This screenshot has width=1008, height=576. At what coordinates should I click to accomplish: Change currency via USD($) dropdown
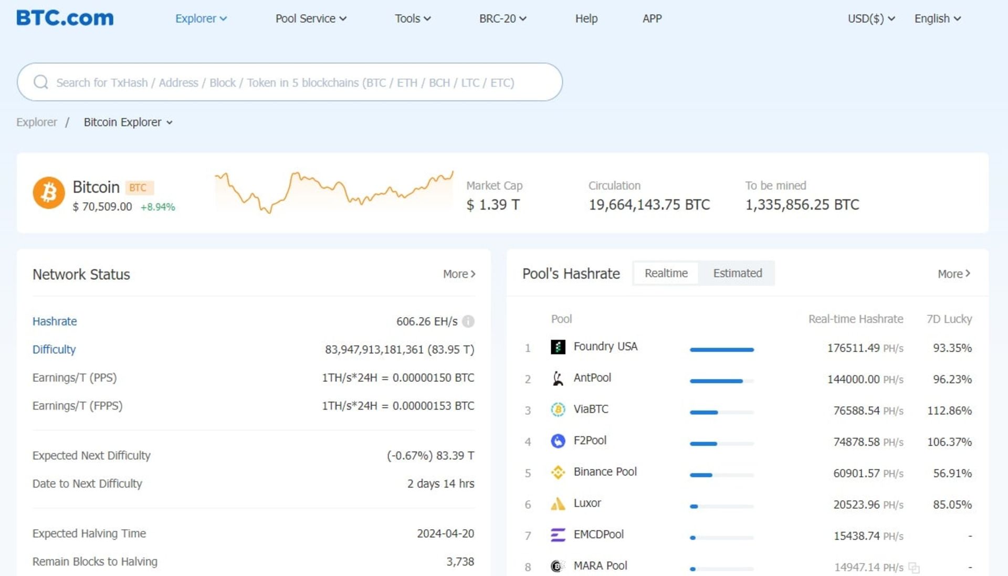click(871, 18)
